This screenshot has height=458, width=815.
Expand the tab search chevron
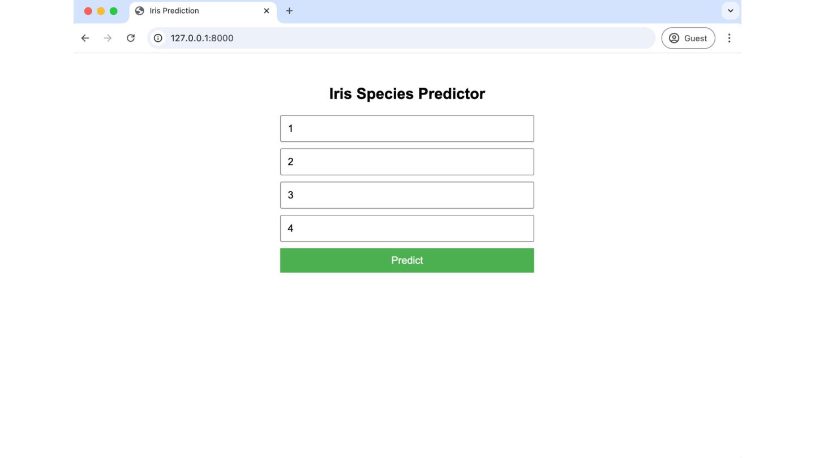click(x=730, y=11)
